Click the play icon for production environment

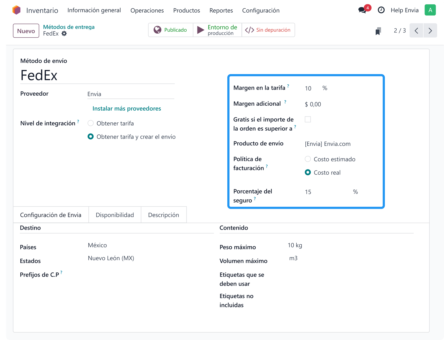coord(201,30)
